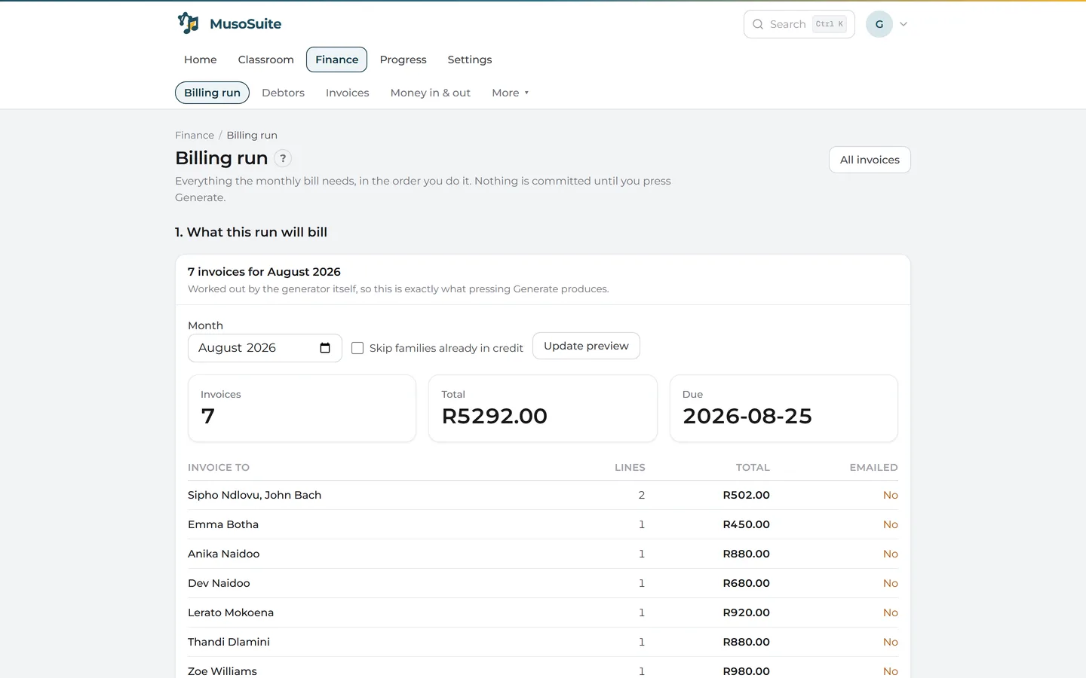Switch to the Classroom tab

tap(266, 60)
